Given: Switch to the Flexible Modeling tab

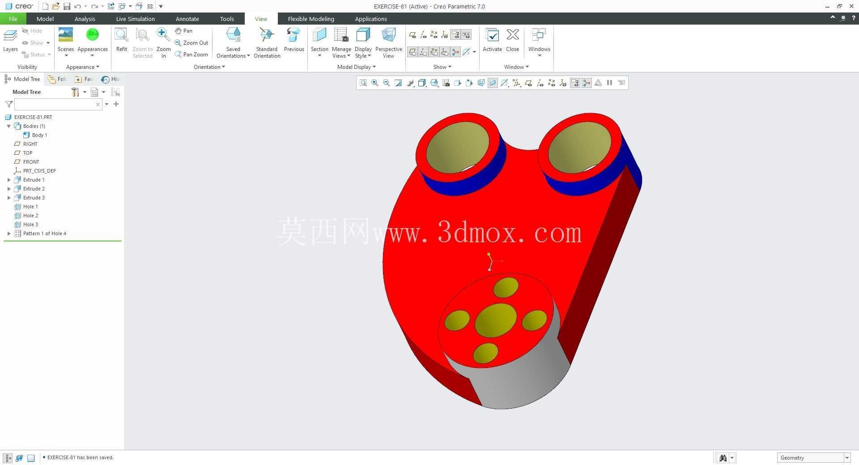Looking at the screenshot, I should point(311,19).
